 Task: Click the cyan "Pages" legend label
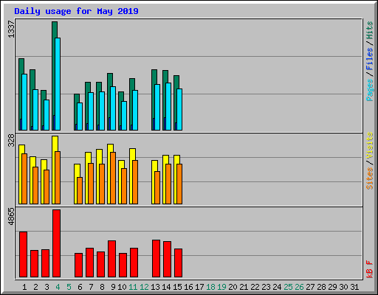tap(370, 90)
